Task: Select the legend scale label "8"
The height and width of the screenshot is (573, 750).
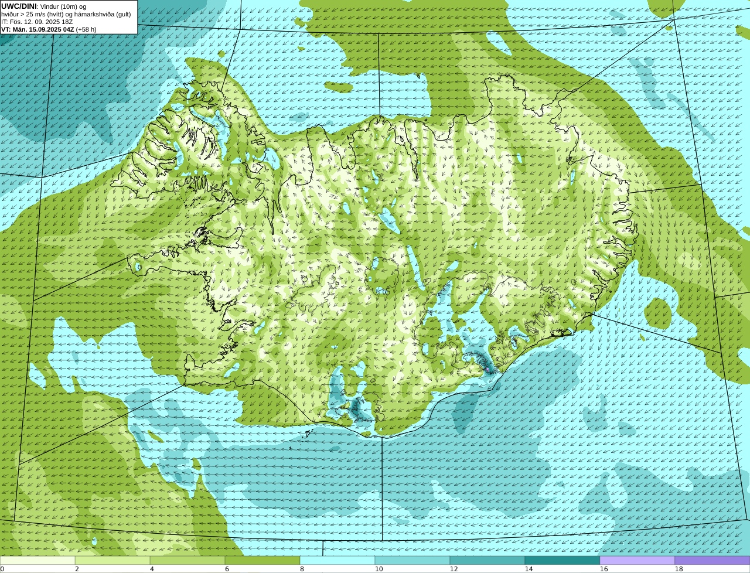Action: point(302,569)
